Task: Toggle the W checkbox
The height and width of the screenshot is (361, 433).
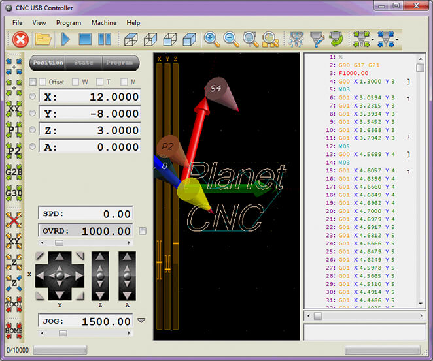Action: pos(75,82)
